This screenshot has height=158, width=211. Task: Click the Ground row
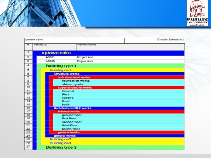click(119, 91)
